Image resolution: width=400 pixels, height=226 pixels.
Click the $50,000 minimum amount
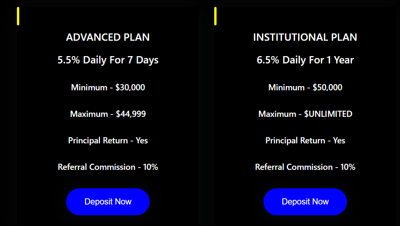(327, 88)
